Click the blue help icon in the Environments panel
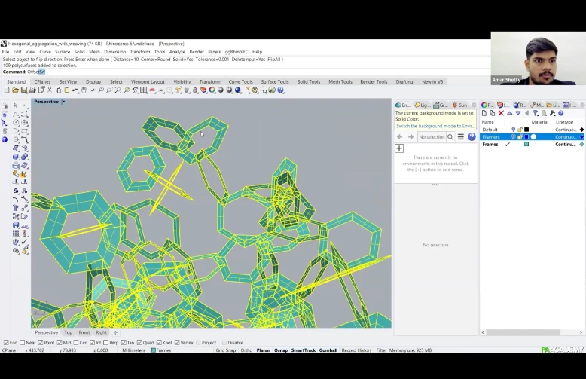 click(472, 137)
